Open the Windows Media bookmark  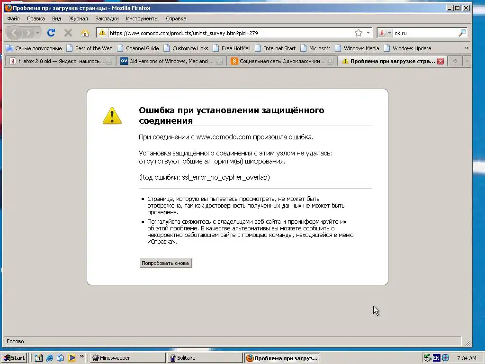(x=357, y=48)
